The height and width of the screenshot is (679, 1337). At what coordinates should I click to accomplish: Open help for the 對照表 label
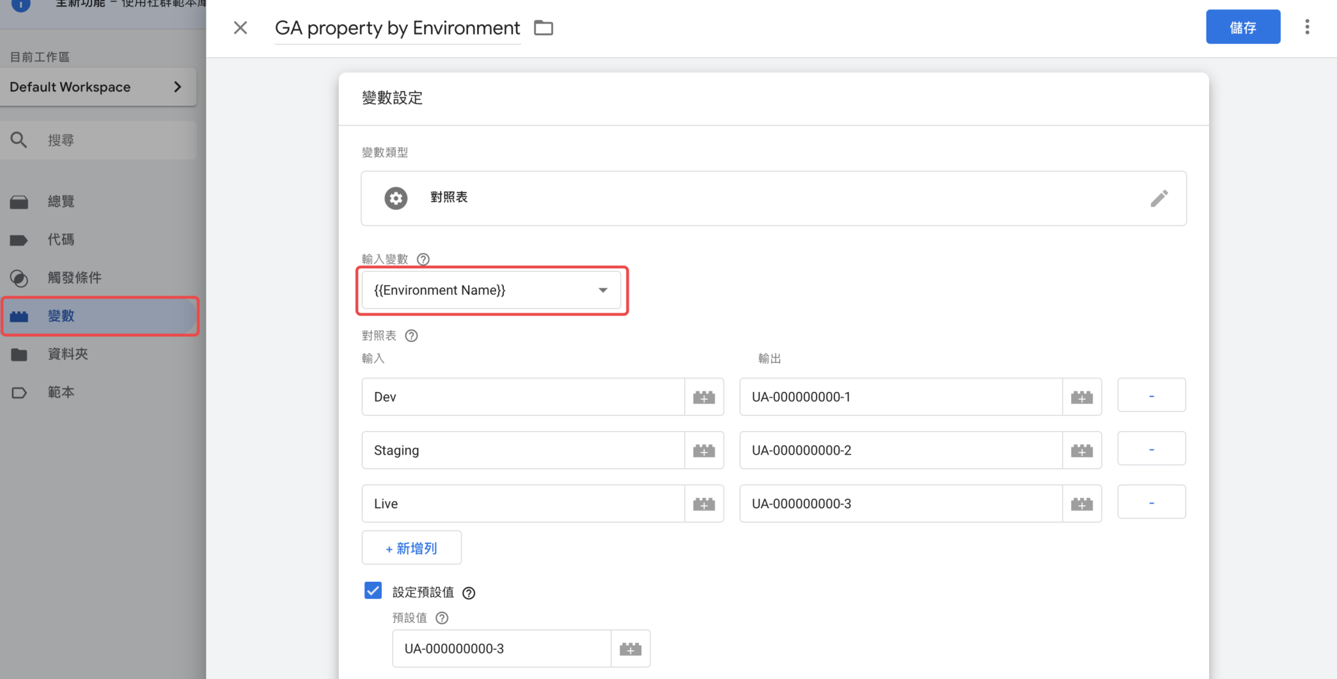click(411, 336)
